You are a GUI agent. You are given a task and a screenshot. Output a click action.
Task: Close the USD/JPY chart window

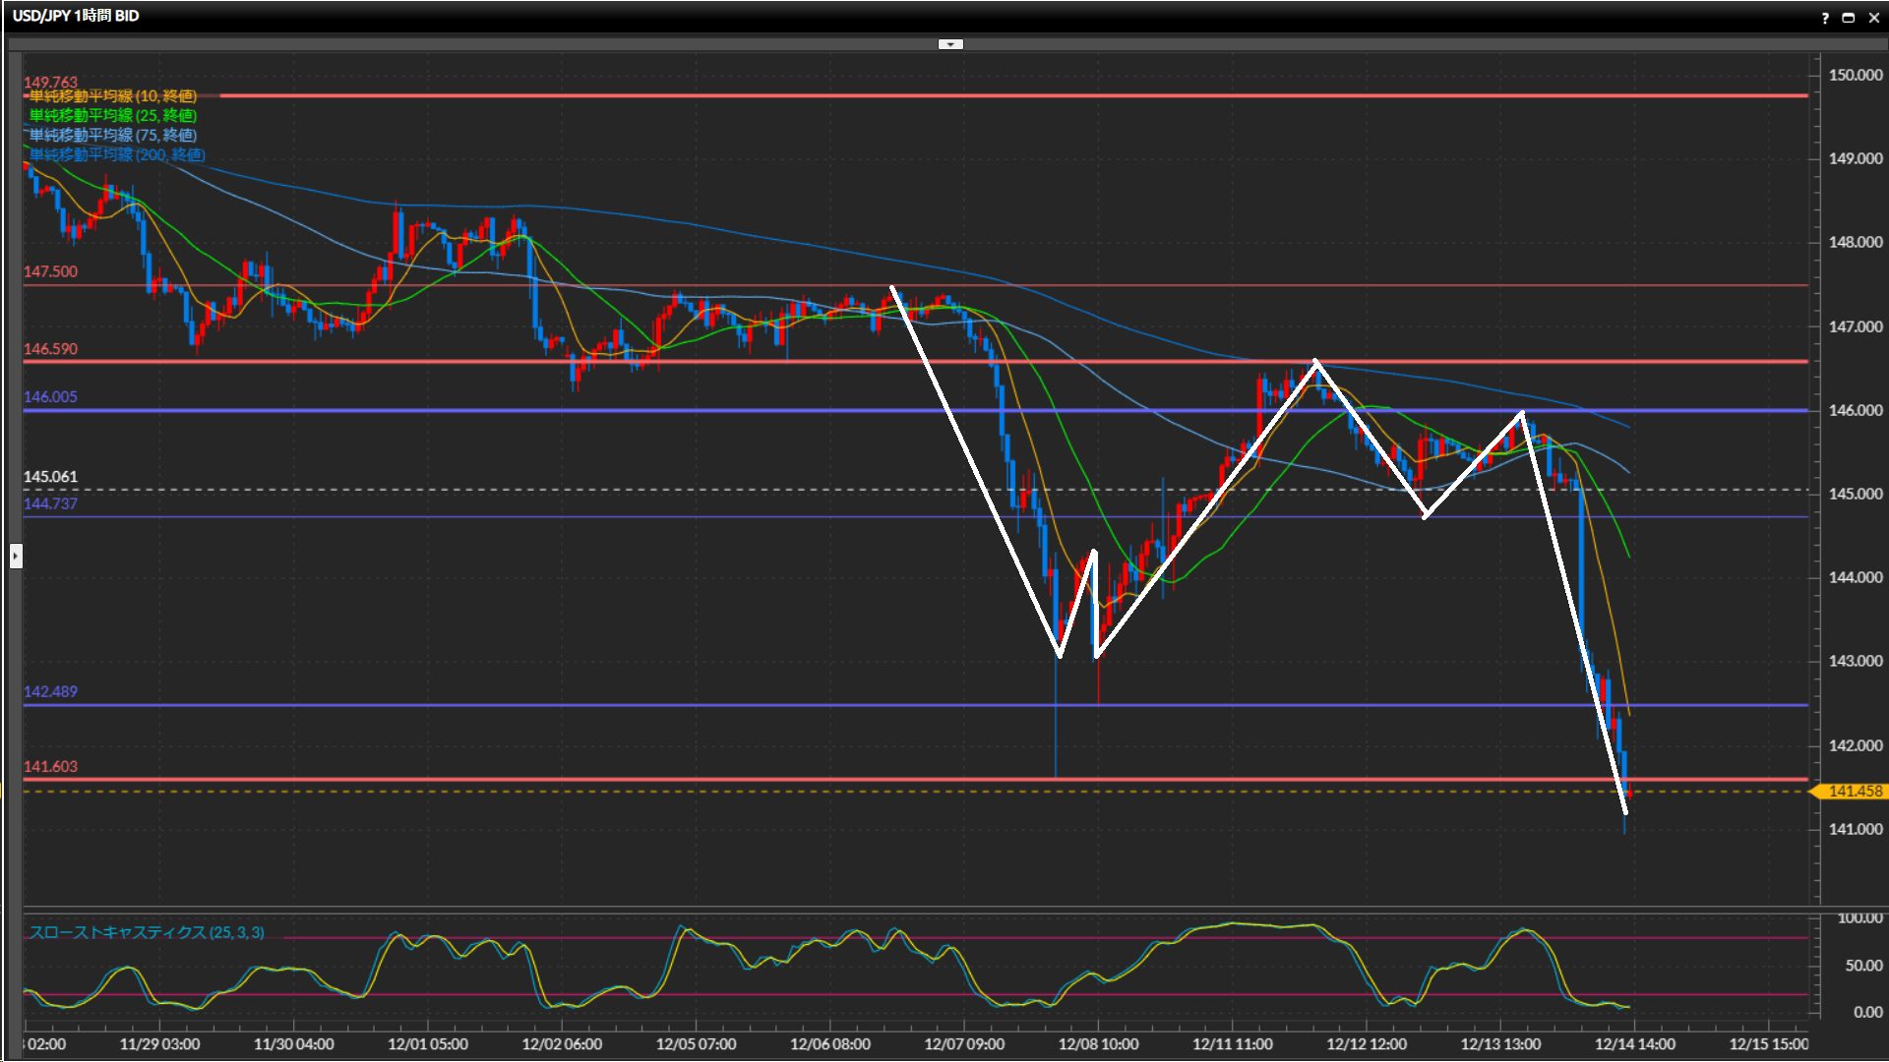click(1873, 18)
